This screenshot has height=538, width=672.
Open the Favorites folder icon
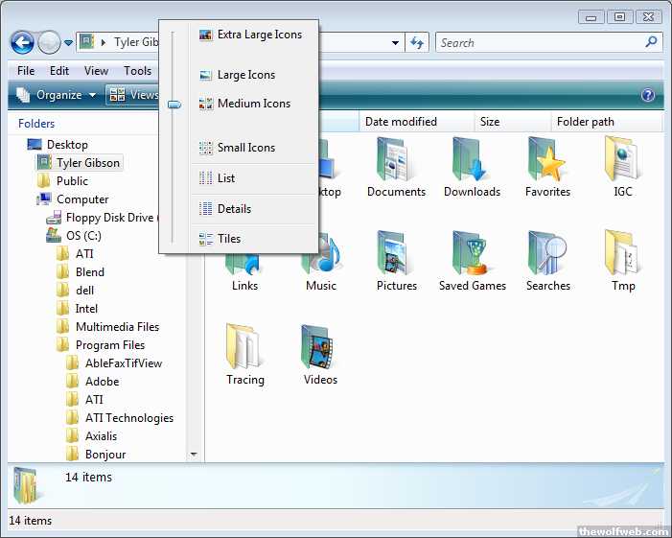click(x=547, y=161)
